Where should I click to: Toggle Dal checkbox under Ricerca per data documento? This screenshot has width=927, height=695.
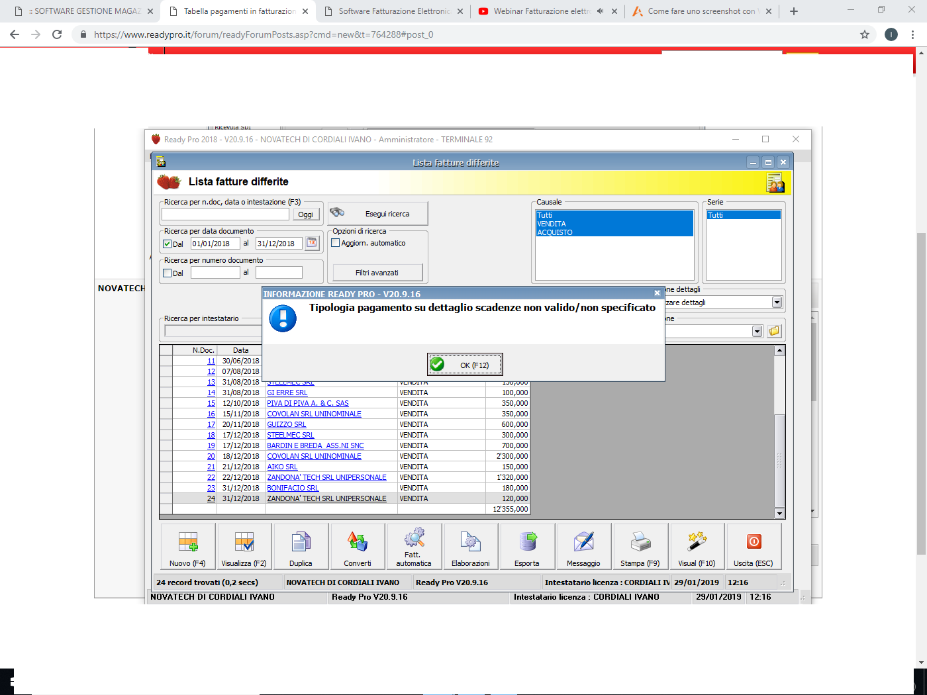[168, 244]
